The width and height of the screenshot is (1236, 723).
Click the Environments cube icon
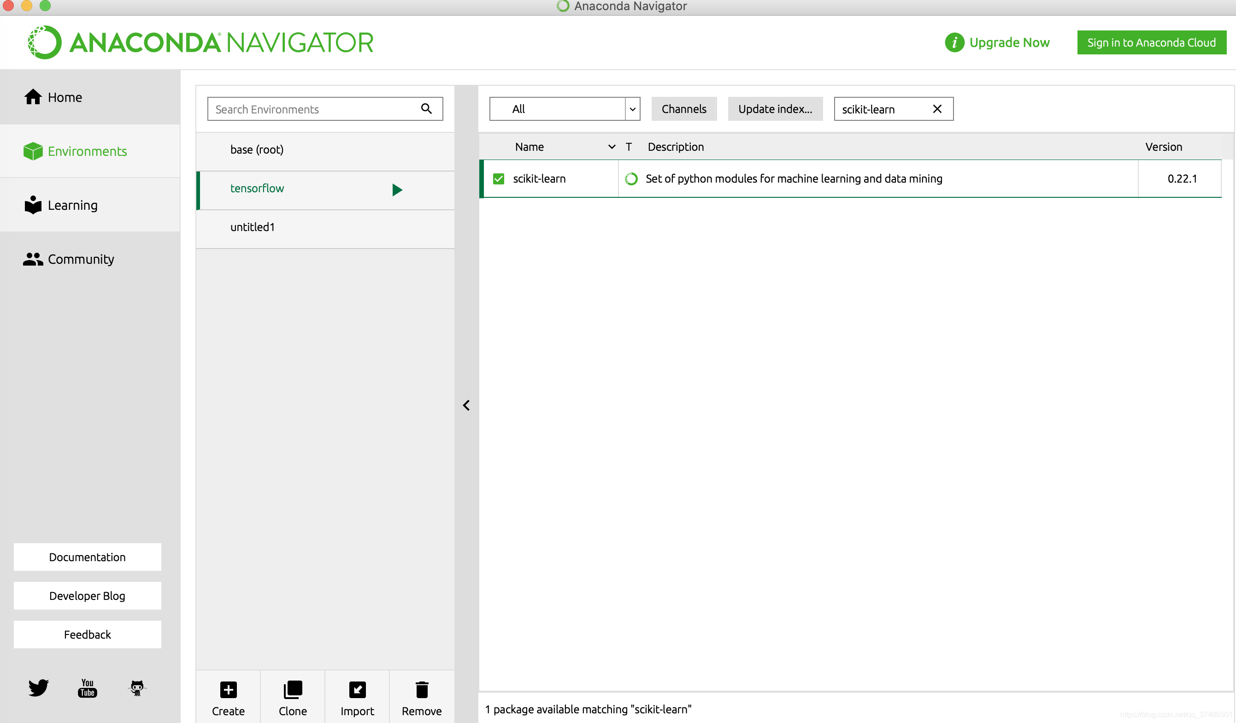pos(33,151)
